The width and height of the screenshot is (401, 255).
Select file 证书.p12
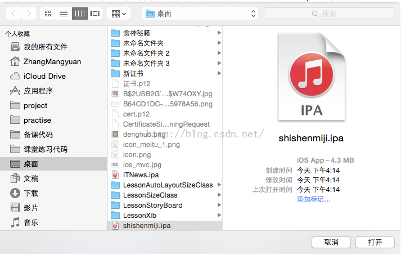pyautogui.click(x=165, y=84)
